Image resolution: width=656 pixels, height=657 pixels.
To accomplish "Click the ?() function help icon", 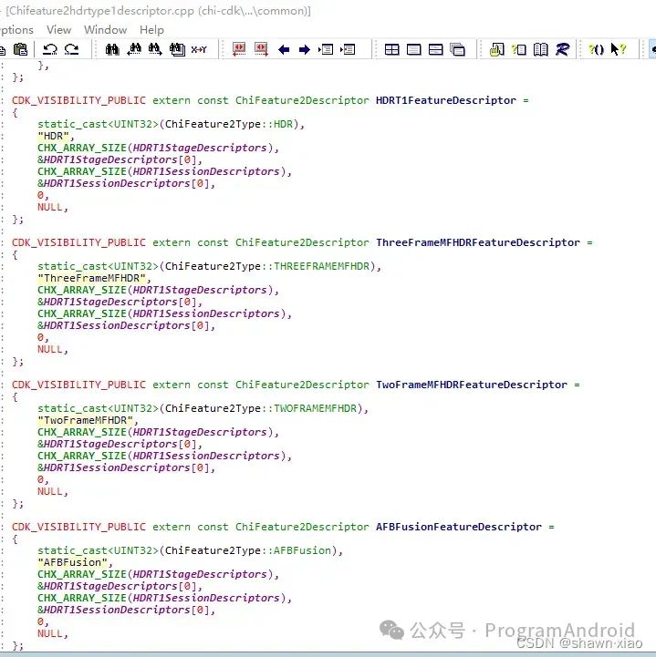I will pos(596,49).
